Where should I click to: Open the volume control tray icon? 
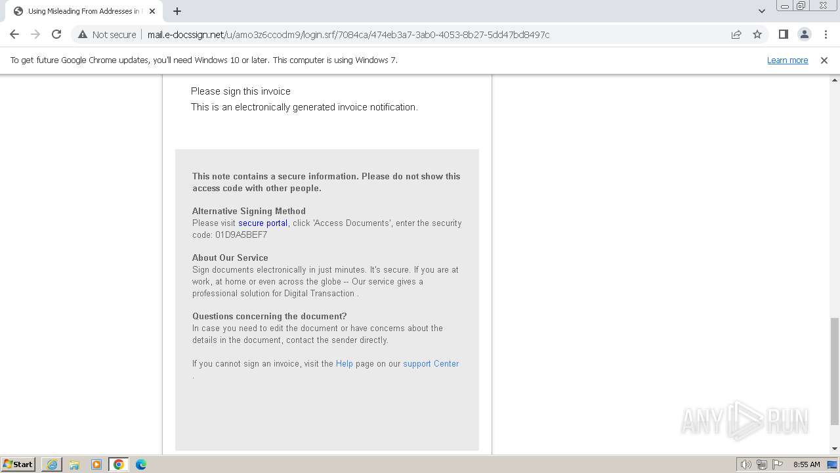(x=746, y=464)
